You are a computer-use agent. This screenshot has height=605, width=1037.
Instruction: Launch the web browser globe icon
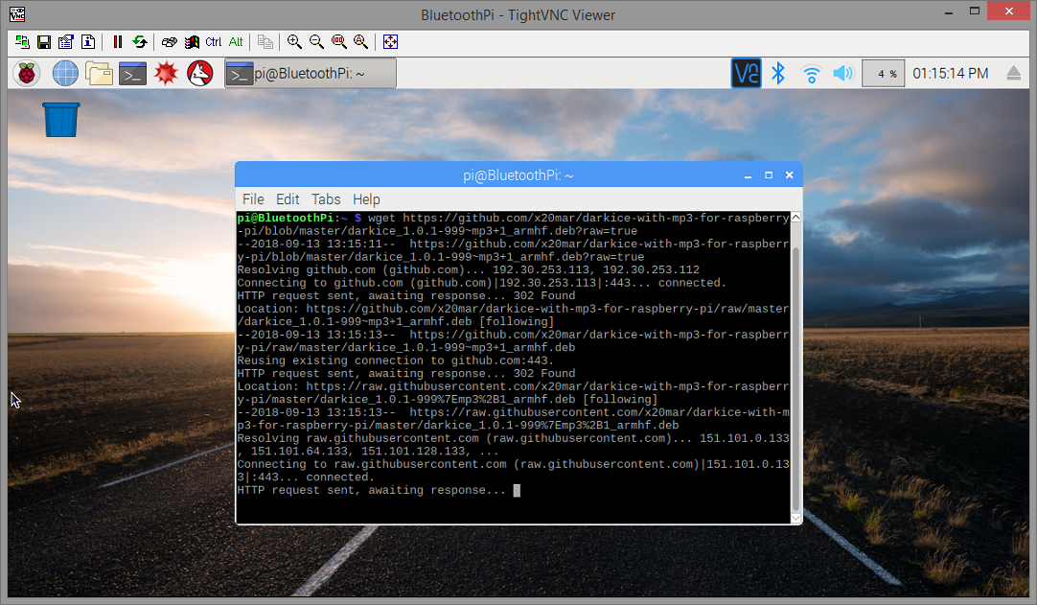(65, 74)
